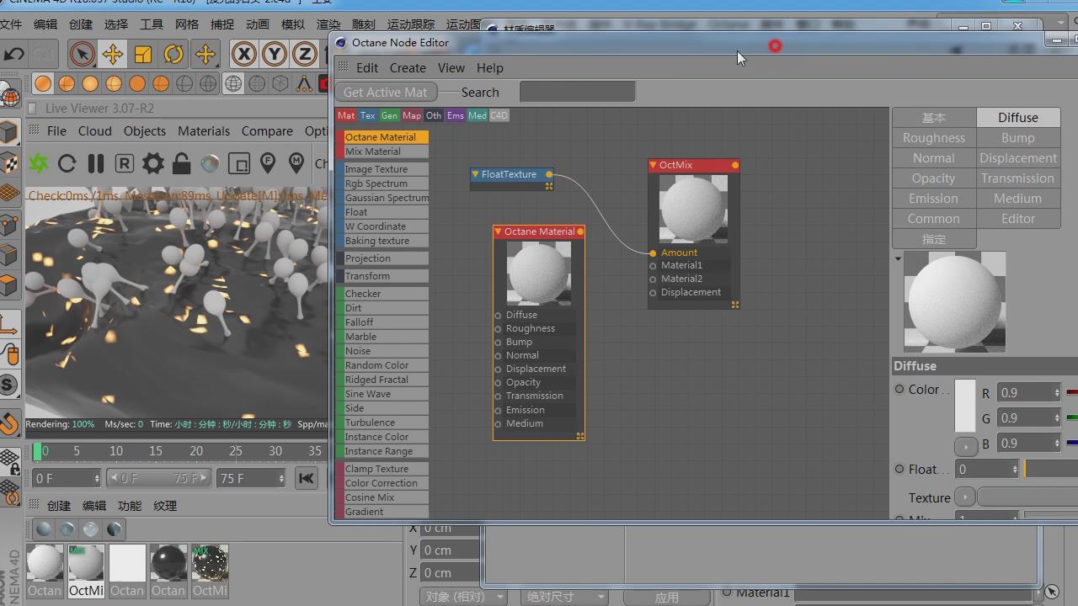Click the node Search input field
This screenshot has height=606, width=1078.
click(577, 92)
